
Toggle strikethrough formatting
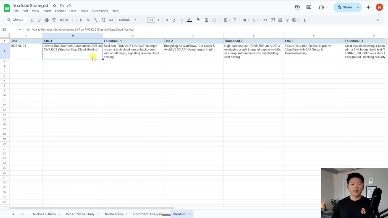(182, 20)
